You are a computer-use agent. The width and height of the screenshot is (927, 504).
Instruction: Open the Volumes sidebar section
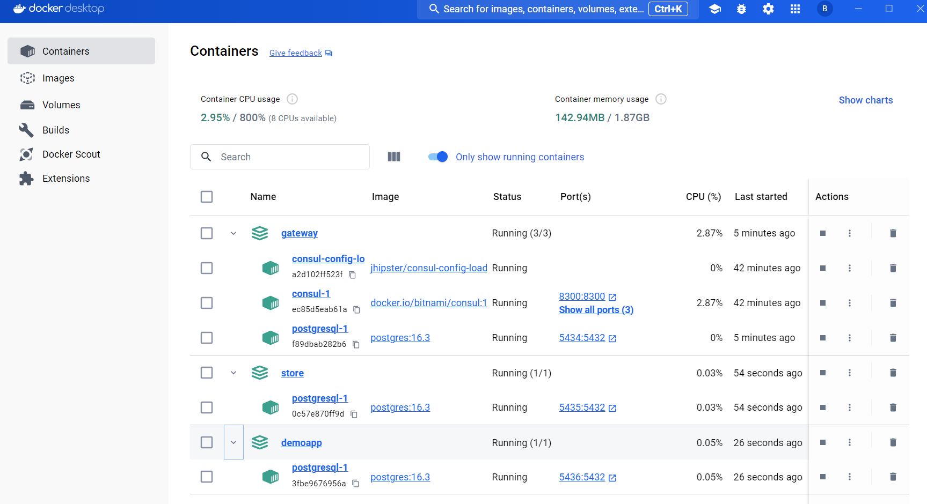pos(81,105)
